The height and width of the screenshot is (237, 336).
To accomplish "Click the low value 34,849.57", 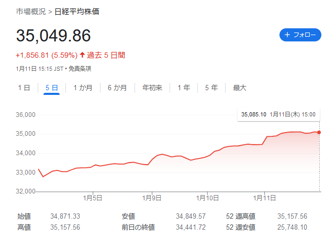I will (x=191, y=216).
